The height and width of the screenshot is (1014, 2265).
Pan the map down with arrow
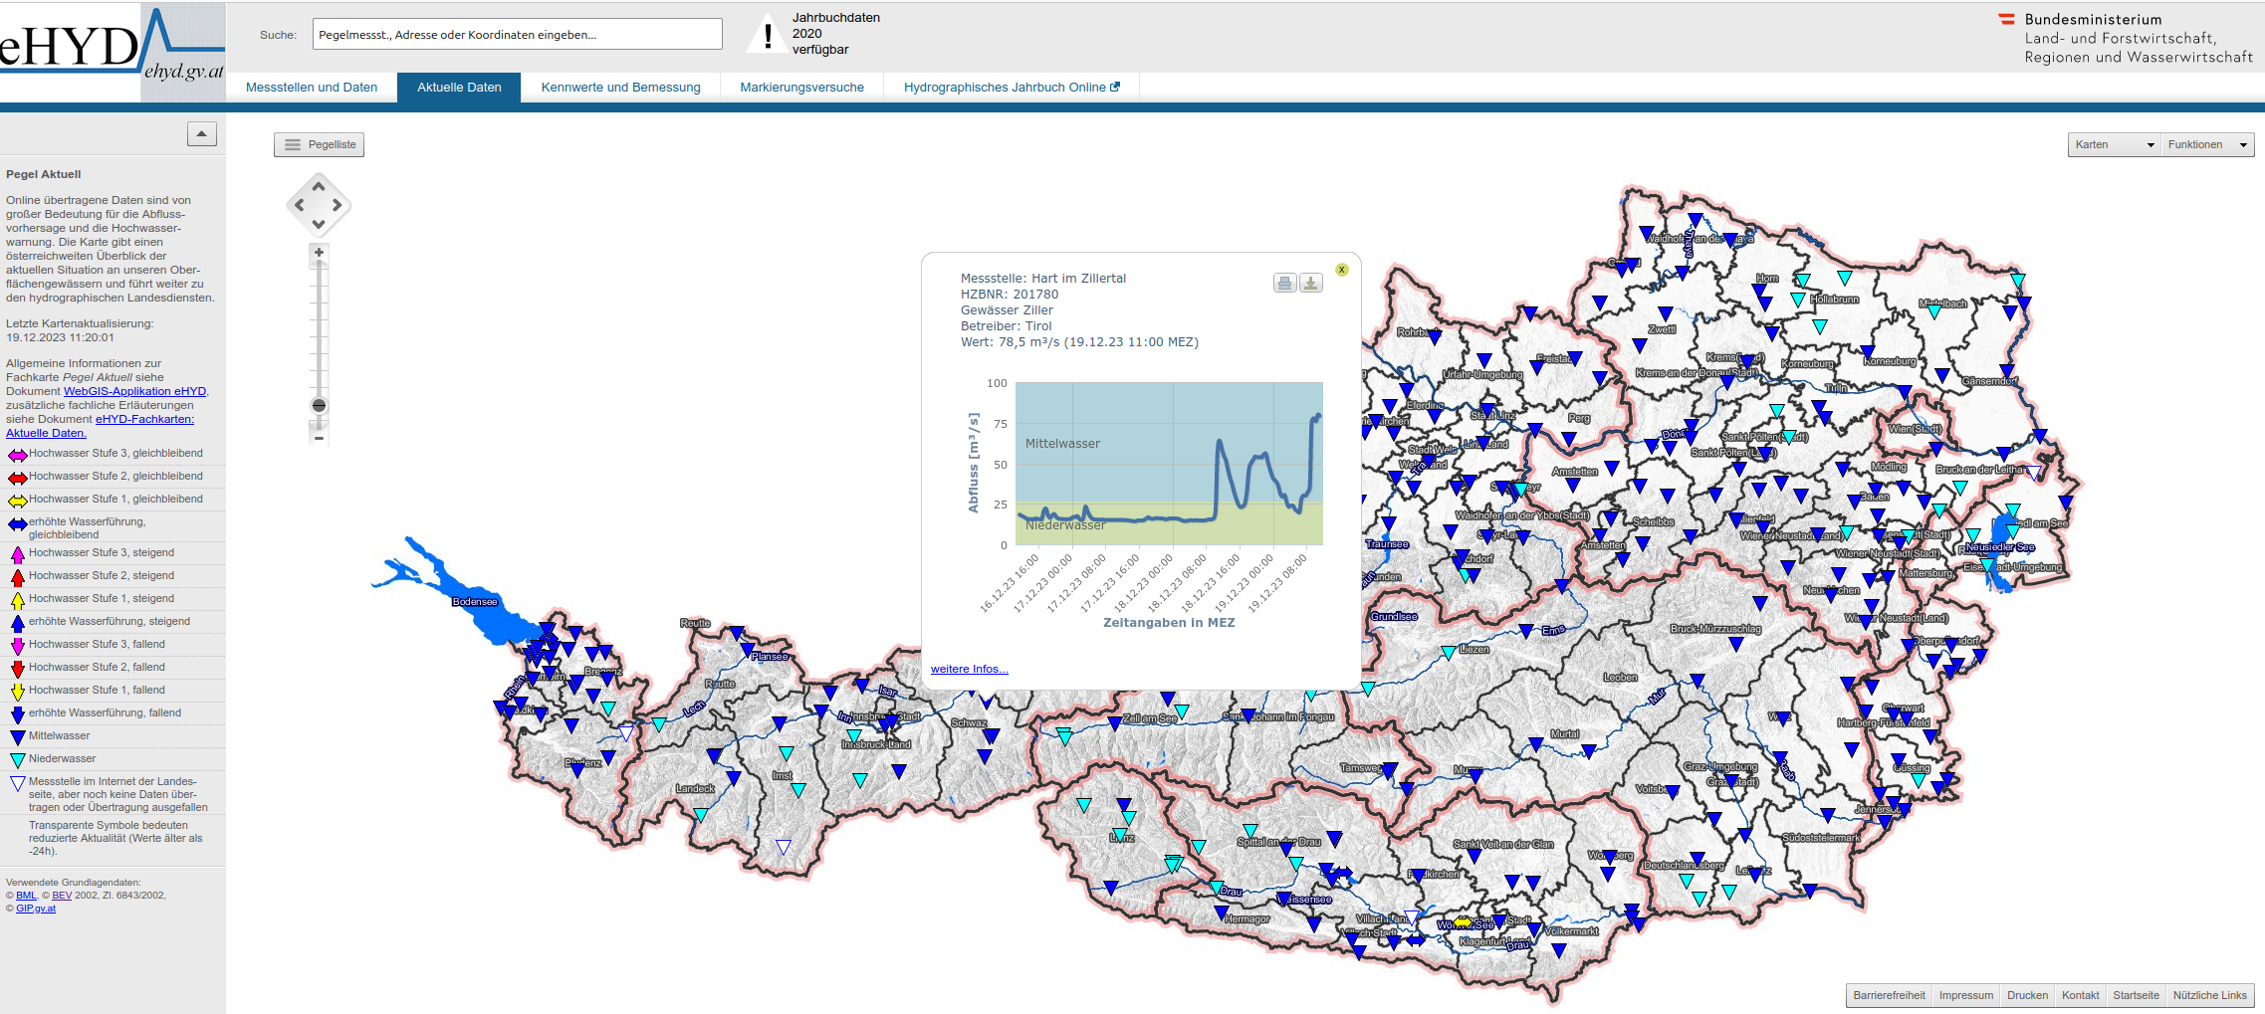(319, 225)
